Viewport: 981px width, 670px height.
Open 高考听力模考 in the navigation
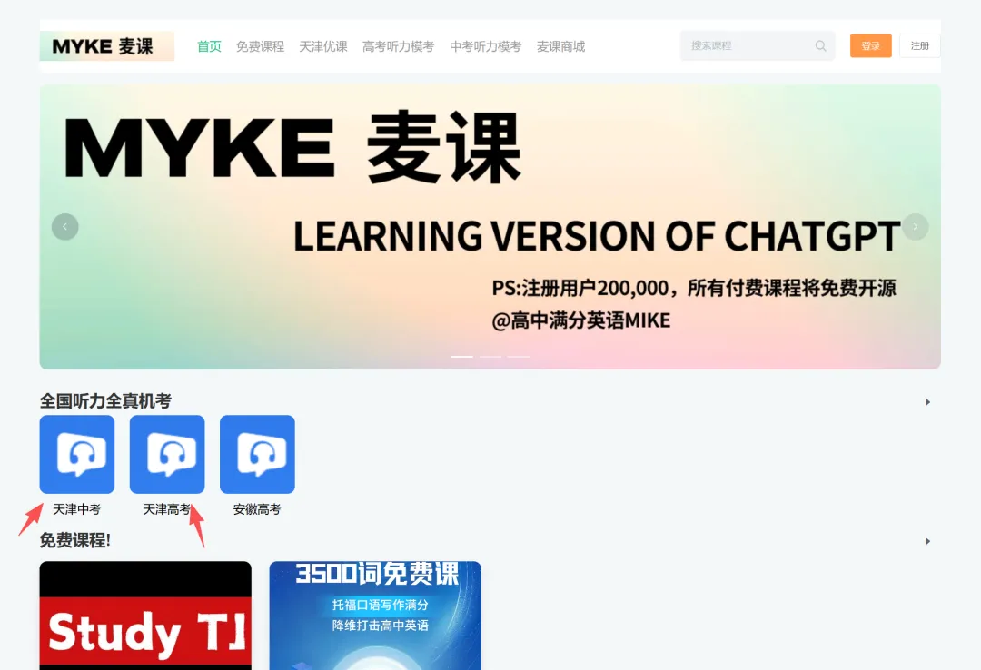click(x=398, y=46)
